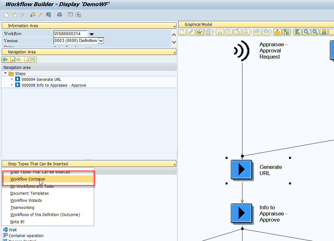Click the Workflow ID input field
This screenshot has width=334, height=241.
[x=70, y=34]
